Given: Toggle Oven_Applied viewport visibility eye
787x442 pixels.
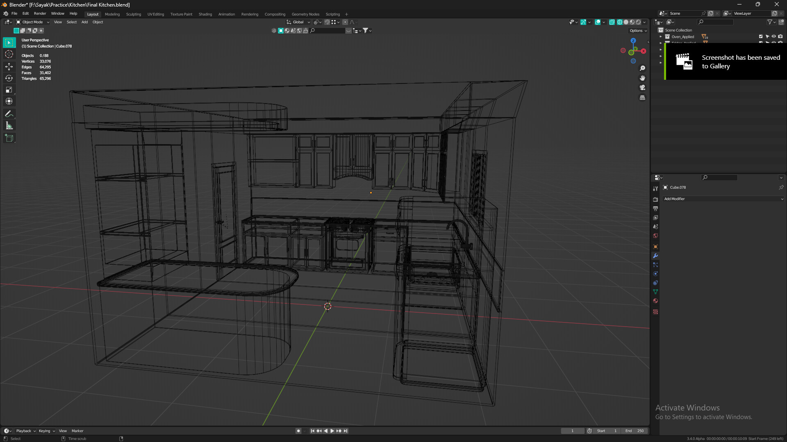Looking at the screenshot, I should [x=774, y=36].
